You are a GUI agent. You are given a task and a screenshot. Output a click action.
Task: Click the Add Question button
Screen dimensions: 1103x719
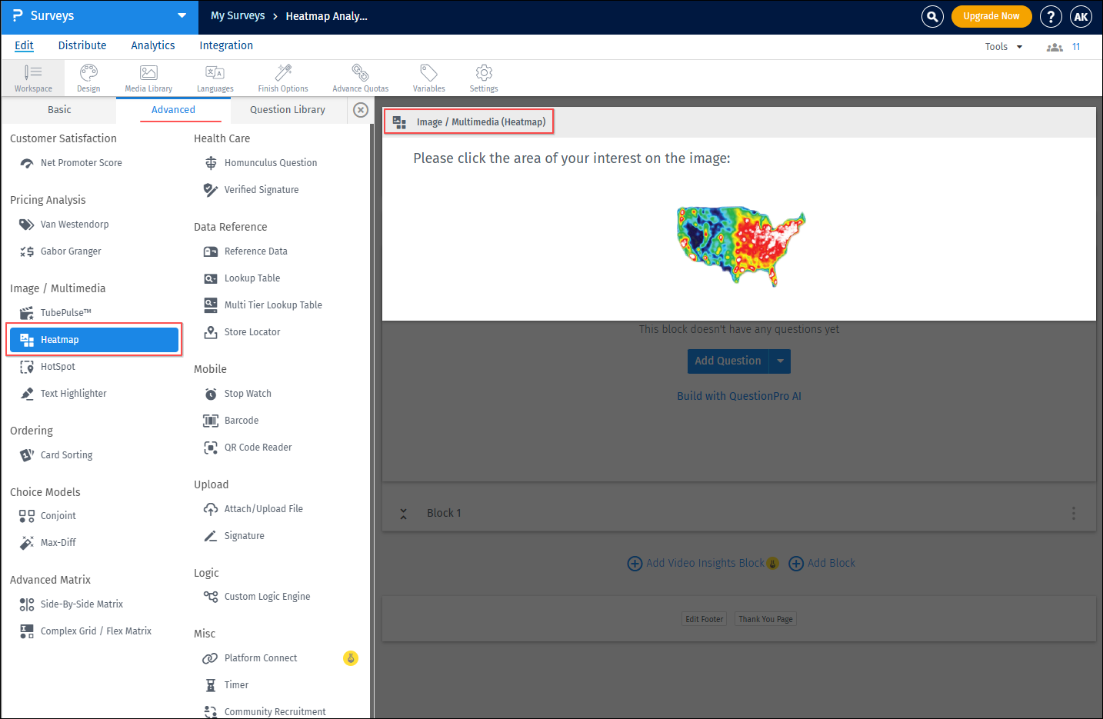[728, 361]
